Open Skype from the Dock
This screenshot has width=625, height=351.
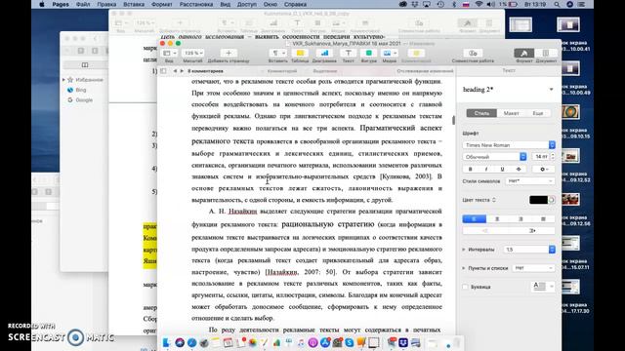[350, 342]
